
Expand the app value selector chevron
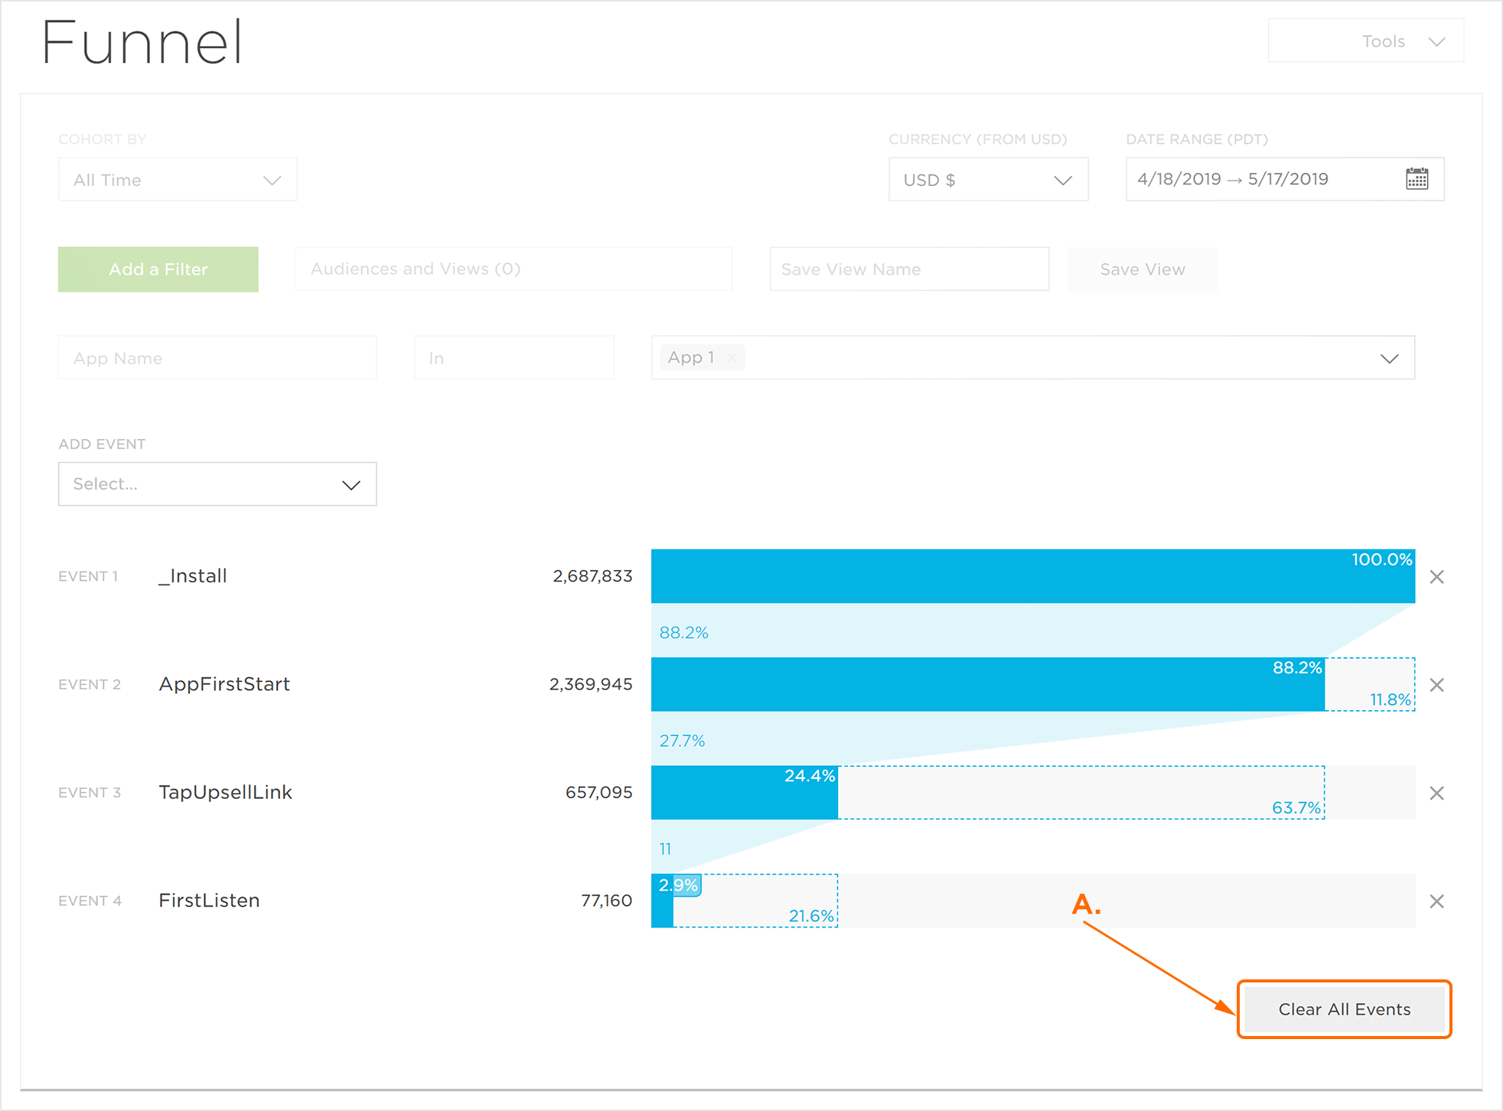(x=1389, y=358)
